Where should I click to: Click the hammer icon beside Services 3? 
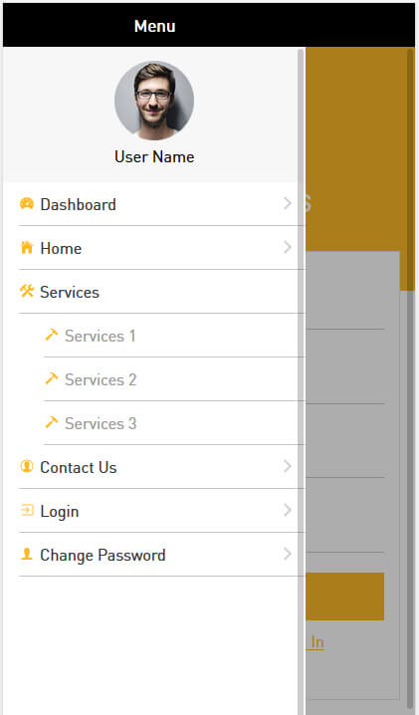pyautogui.click(x=52, y=422)
